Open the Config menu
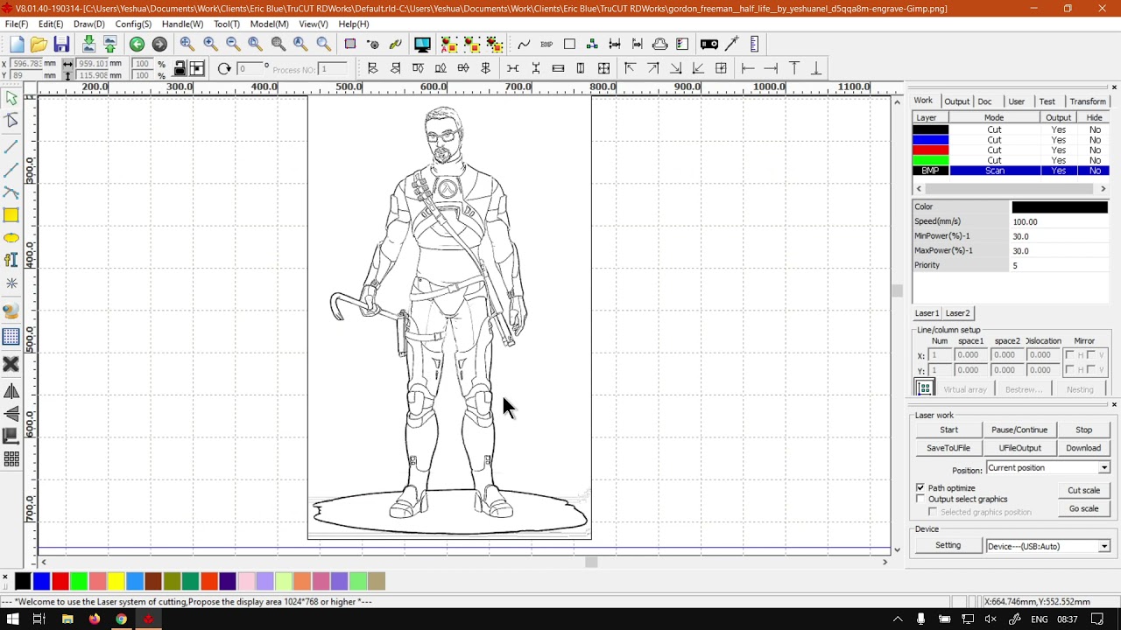 tap(133, 24)
